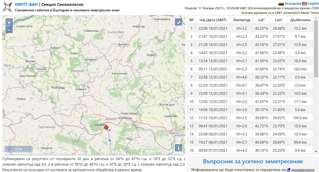This screenshot has height=172, width=319.
Task: Toggle full-screen map view
Action: point(179,23)
